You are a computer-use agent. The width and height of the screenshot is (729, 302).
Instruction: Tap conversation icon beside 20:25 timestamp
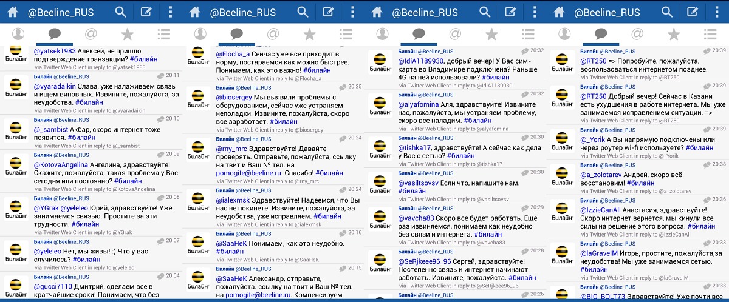coord(343,87)
